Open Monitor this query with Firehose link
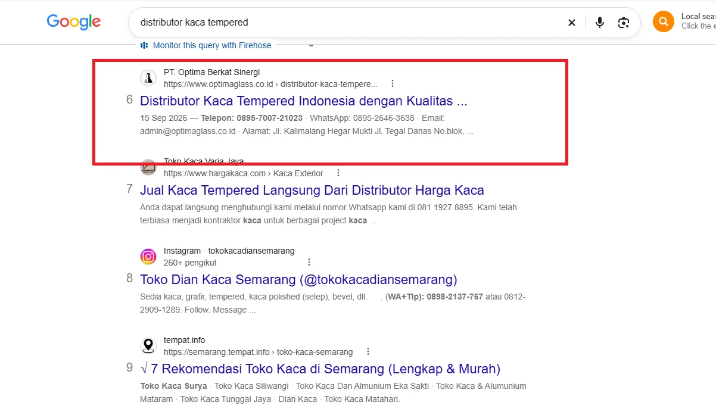 coord(212,45)
